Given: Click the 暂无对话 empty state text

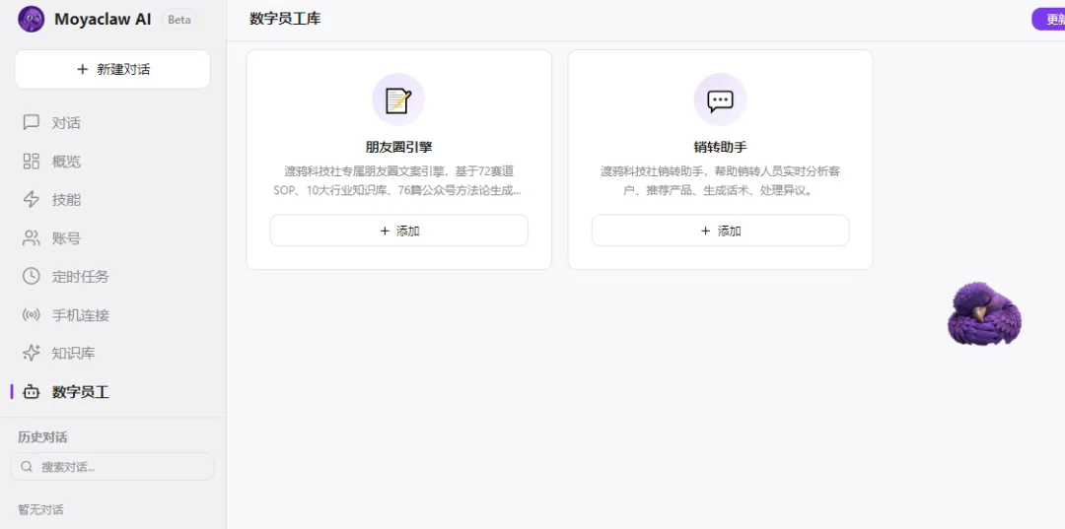Looking at the screenshot, I should tap(40, 509).
